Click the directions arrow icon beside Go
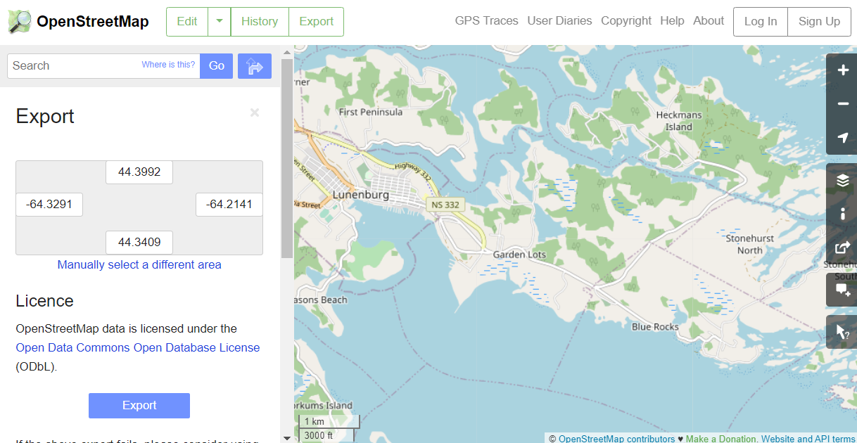Image resolution: width=857 pixels, height=443 pixels. point(255,66)
